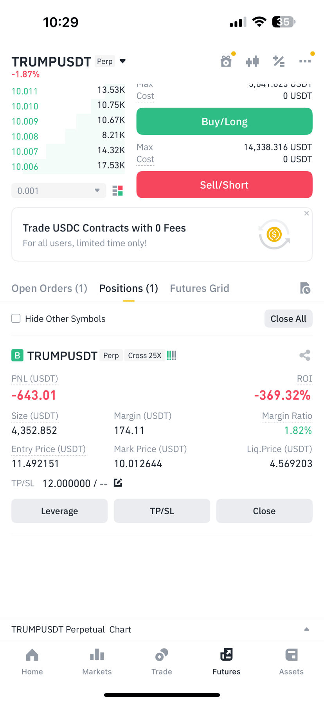Tap the Buy/Long button

coord(224,121)
